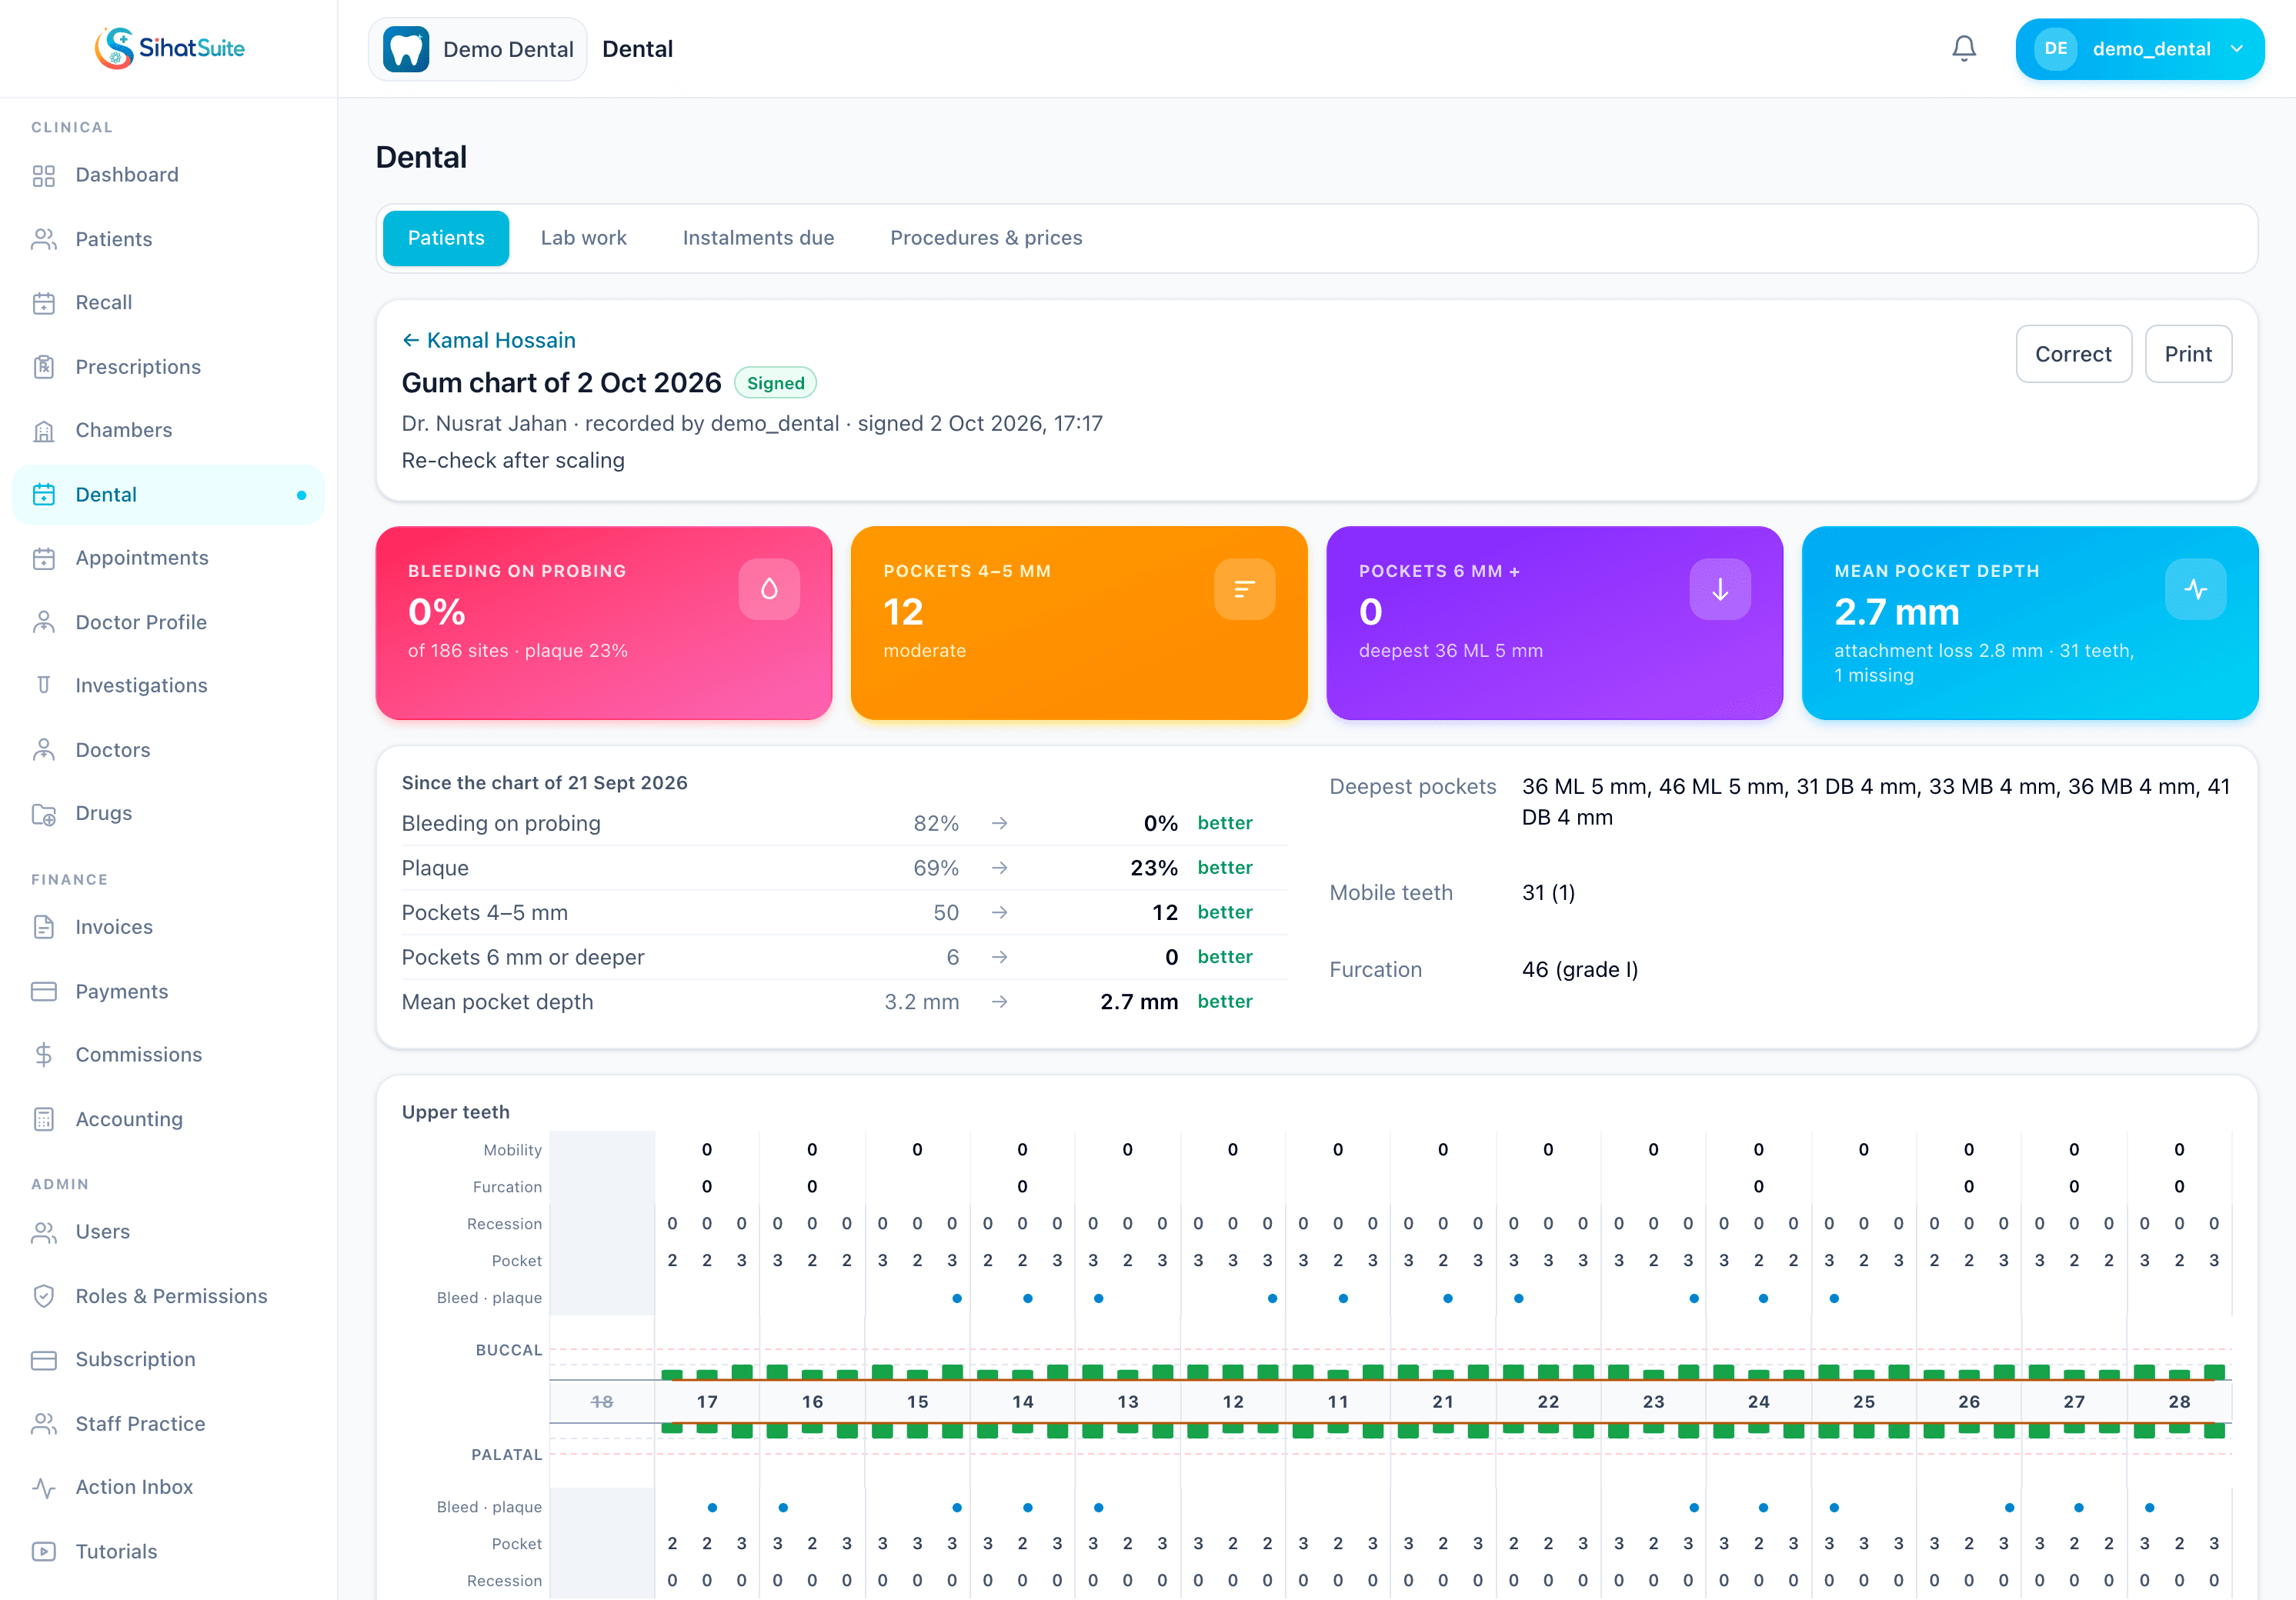The image size is (2296, 1600).
Task: Select the Patients tab
Action: (446, 238)
